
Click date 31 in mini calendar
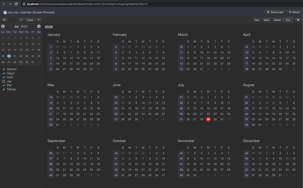point(33,62)
